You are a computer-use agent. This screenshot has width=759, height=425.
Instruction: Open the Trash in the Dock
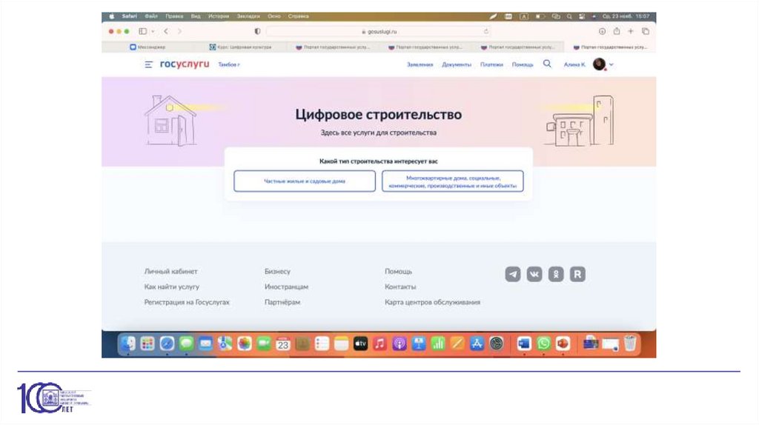630,344
